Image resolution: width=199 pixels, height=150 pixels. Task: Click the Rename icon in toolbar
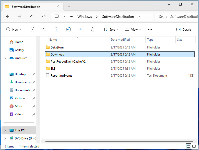click(x=68, y=29)
